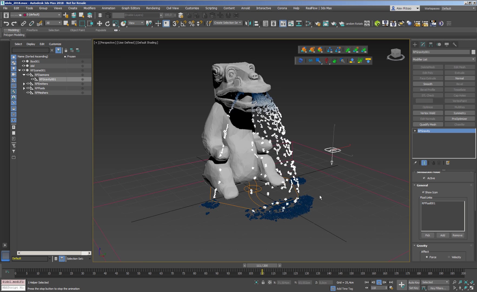Click the time slider at frame 111

(x=262, y=266)
